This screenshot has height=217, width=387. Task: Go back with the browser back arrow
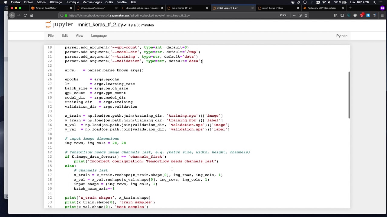[x=12, y=15]
